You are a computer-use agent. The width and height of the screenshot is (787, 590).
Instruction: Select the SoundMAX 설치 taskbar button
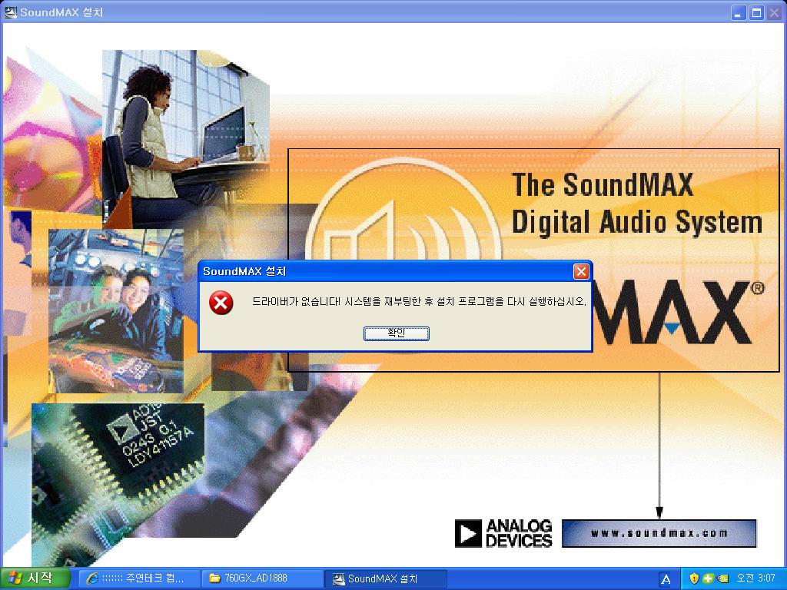(384, 578)
